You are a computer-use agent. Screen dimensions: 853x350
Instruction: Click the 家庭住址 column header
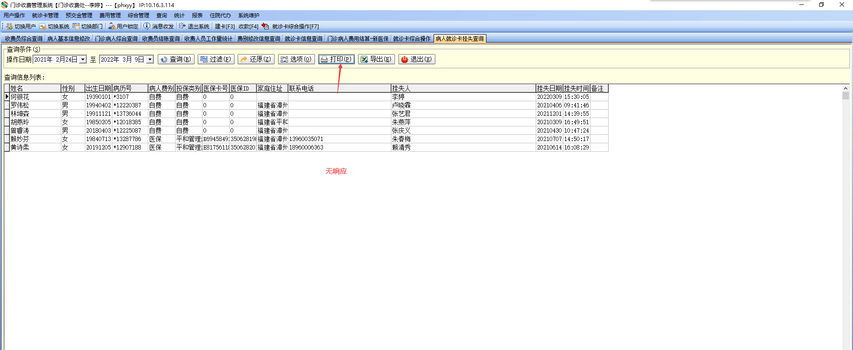pyautogui.click(x=272, y=89)
